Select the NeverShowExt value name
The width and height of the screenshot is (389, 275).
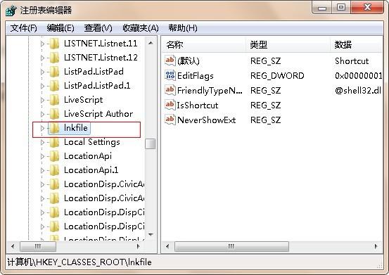206,120
